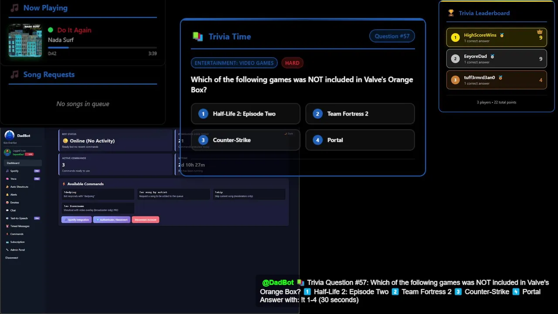Select answer 4 Portal

click(360, 140)
